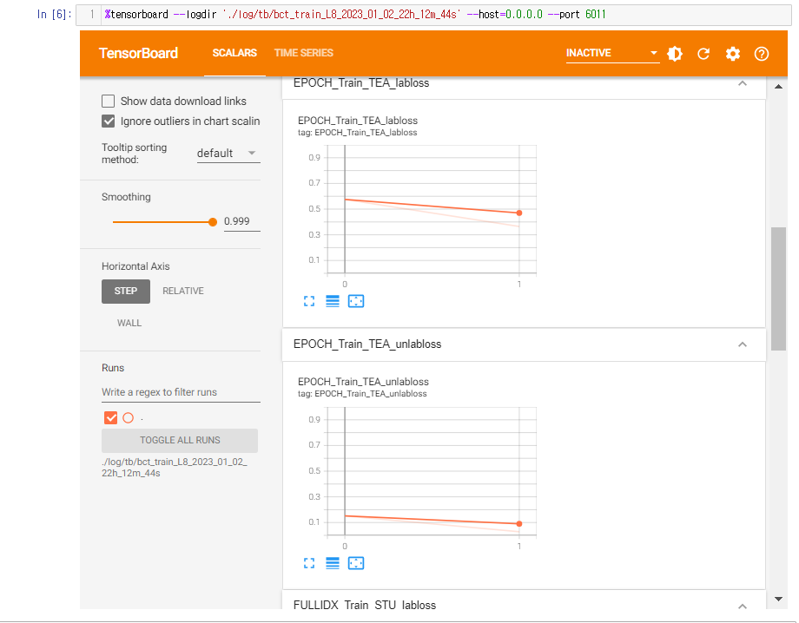
Task: Select the run's orange radio circle
Action: click(129, 418)
